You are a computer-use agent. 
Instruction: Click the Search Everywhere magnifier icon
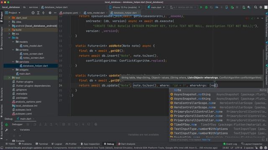255,7
